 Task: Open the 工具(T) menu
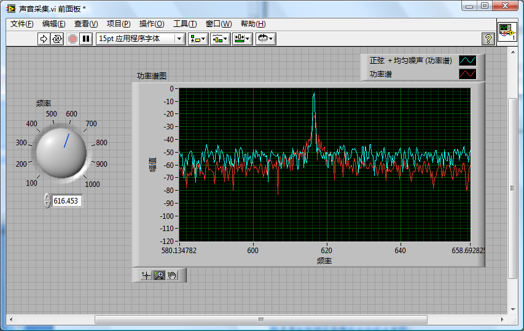[x=184, y=24]
